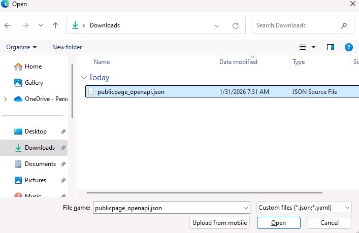Open the Organize menu

(x=21, y=47)
